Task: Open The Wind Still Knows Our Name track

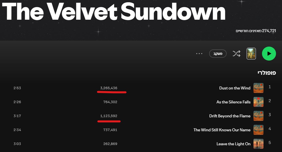Action: tap(222, 130)
